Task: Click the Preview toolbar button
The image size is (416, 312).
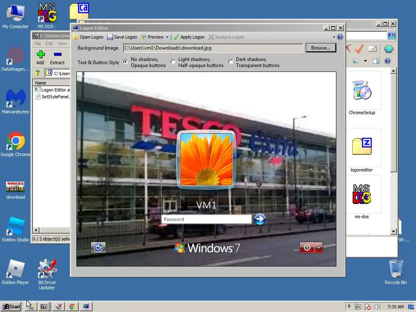Action: (x=152, y=37)
